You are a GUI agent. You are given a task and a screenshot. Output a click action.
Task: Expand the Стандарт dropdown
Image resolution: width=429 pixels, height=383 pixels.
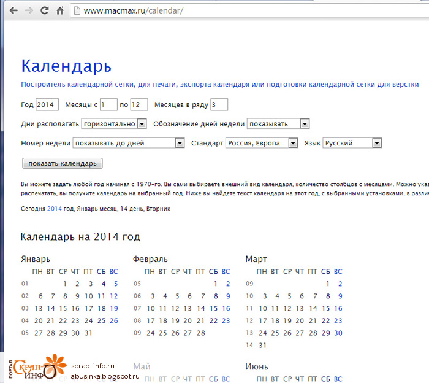point(262,143)
